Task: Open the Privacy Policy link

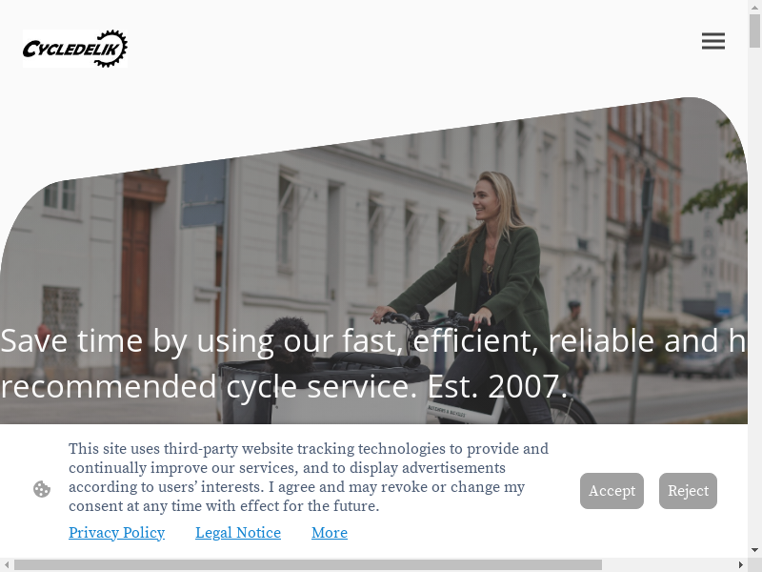Action: pyautogui.click(x=116, y=533)
